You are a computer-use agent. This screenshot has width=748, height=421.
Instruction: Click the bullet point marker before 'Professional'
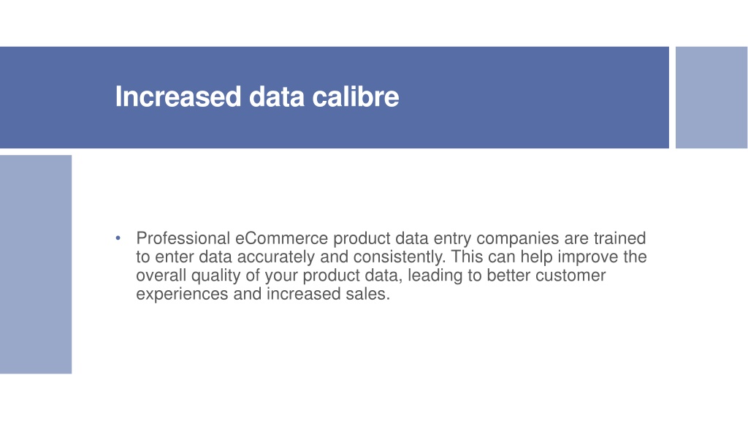point(118,238)
